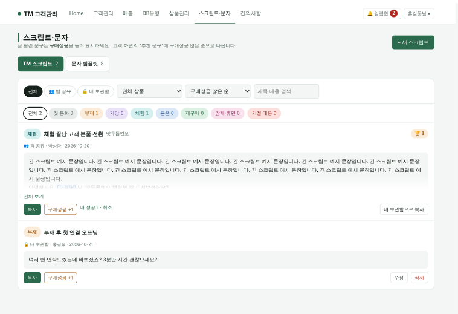Select the 첫 통화 0 category chip
The width and height of the screenshot is (458, 314).
click(x=63, y=113)
